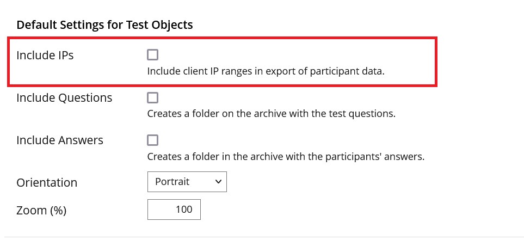The image size is (524, 240).
Task: Click the horizontal divider below Zoom setting
Action: click(x=262, y=237)
